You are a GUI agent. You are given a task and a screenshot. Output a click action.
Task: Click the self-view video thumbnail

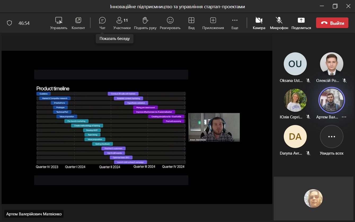coord(313,198)
